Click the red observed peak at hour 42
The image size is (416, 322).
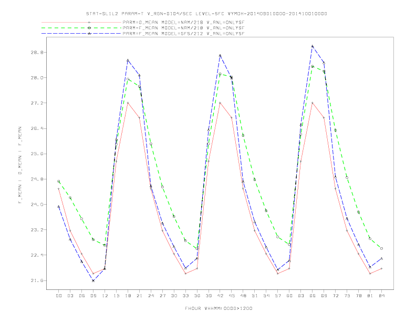(220, 103)
